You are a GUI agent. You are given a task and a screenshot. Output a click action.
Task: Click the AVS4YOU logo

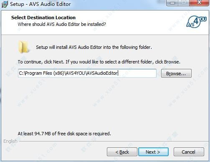click(x=196, y=22)
